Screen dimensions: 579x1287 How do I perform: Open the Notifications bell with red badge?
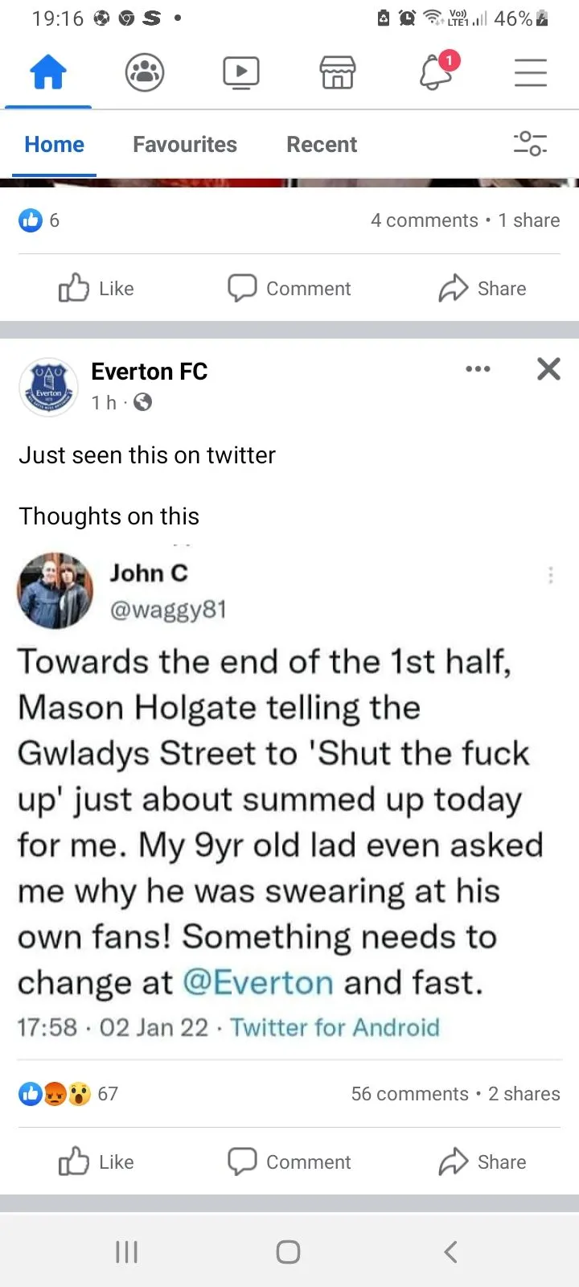[x=437, y=71]
